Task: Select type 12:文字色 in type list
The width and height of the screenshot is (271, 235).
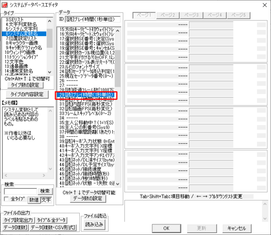Action: [x=16, y=62]
